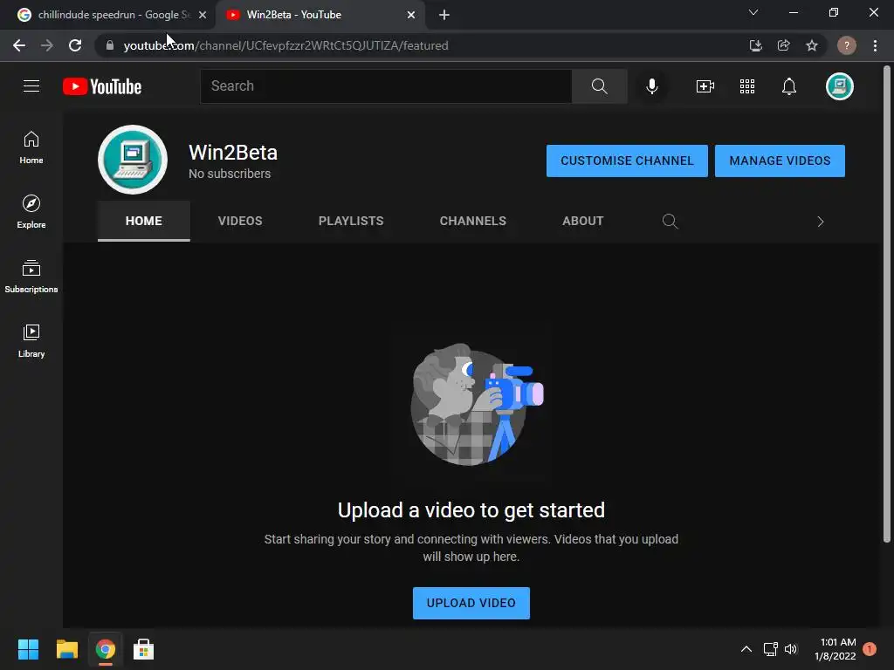Expand the tab search dropdown chevron

(753, 12)
